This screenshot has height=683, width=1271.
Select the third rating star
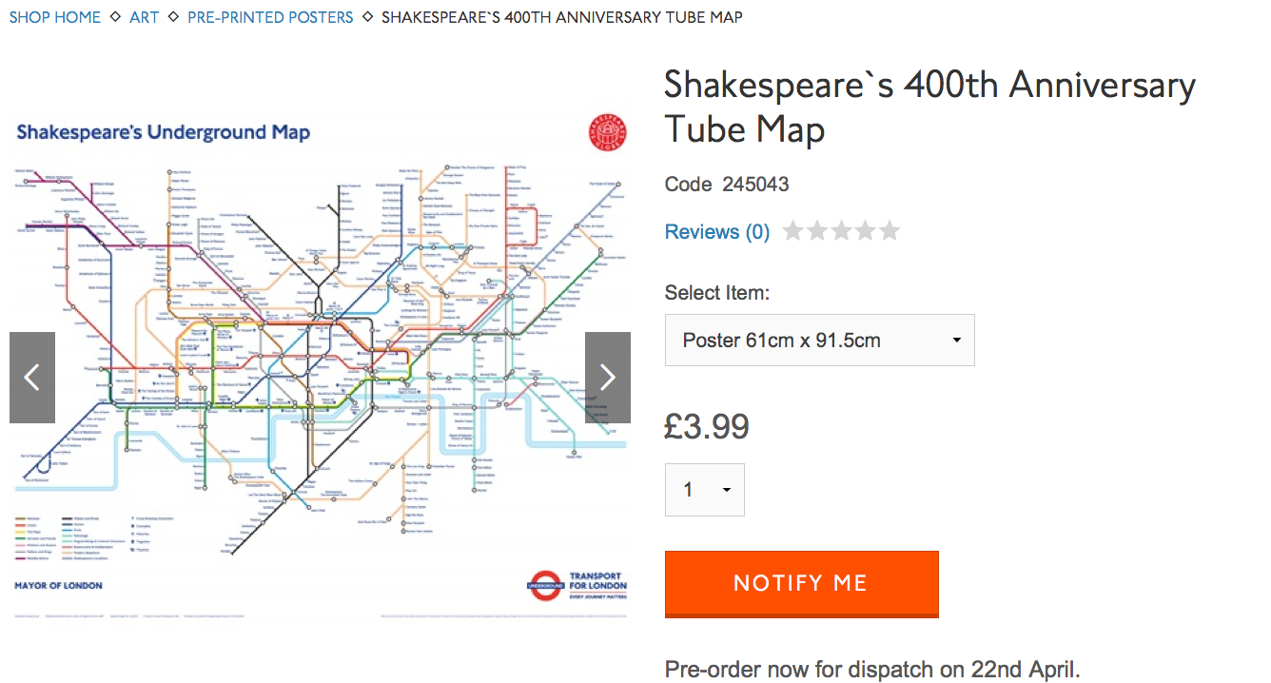tap(841, 231)
